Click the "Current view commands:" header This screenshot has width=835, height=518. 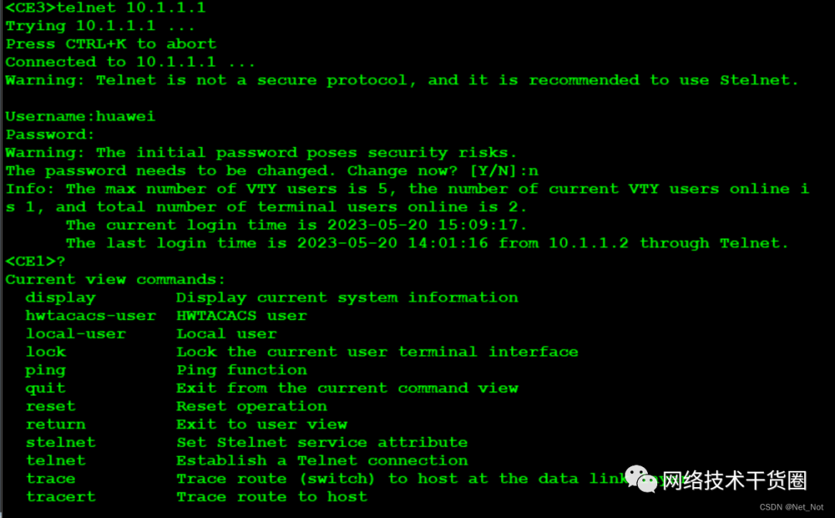(x=115, y=279)
